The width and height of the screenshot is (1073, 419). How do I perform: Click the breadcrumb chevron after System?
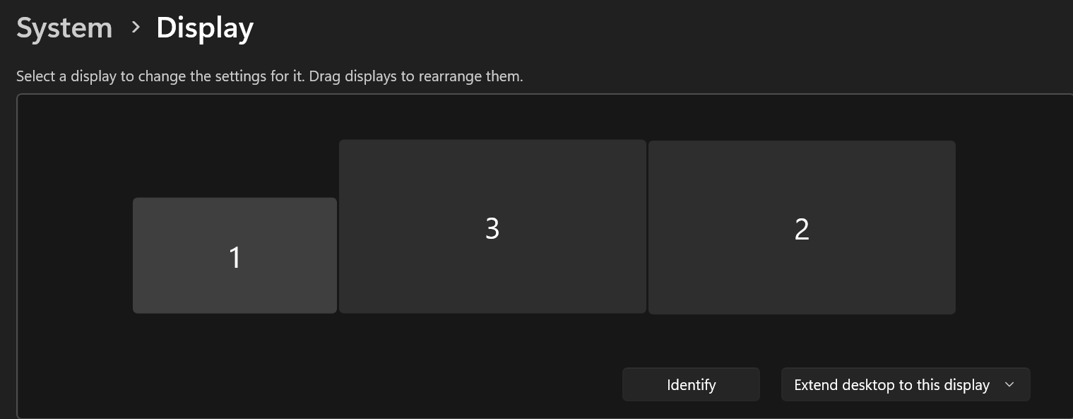point(135,28)
